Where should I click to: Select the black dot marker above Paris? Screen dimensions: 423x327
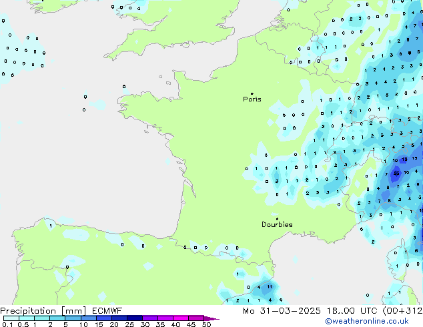pyautogui.click(x=252, y=93)
